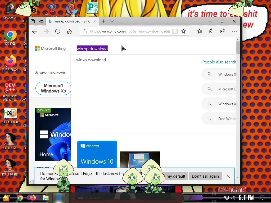This screenshot has width=271, height=203.
Task: Click the vertical scrollbar thumb
Action: tap(238, 48)
